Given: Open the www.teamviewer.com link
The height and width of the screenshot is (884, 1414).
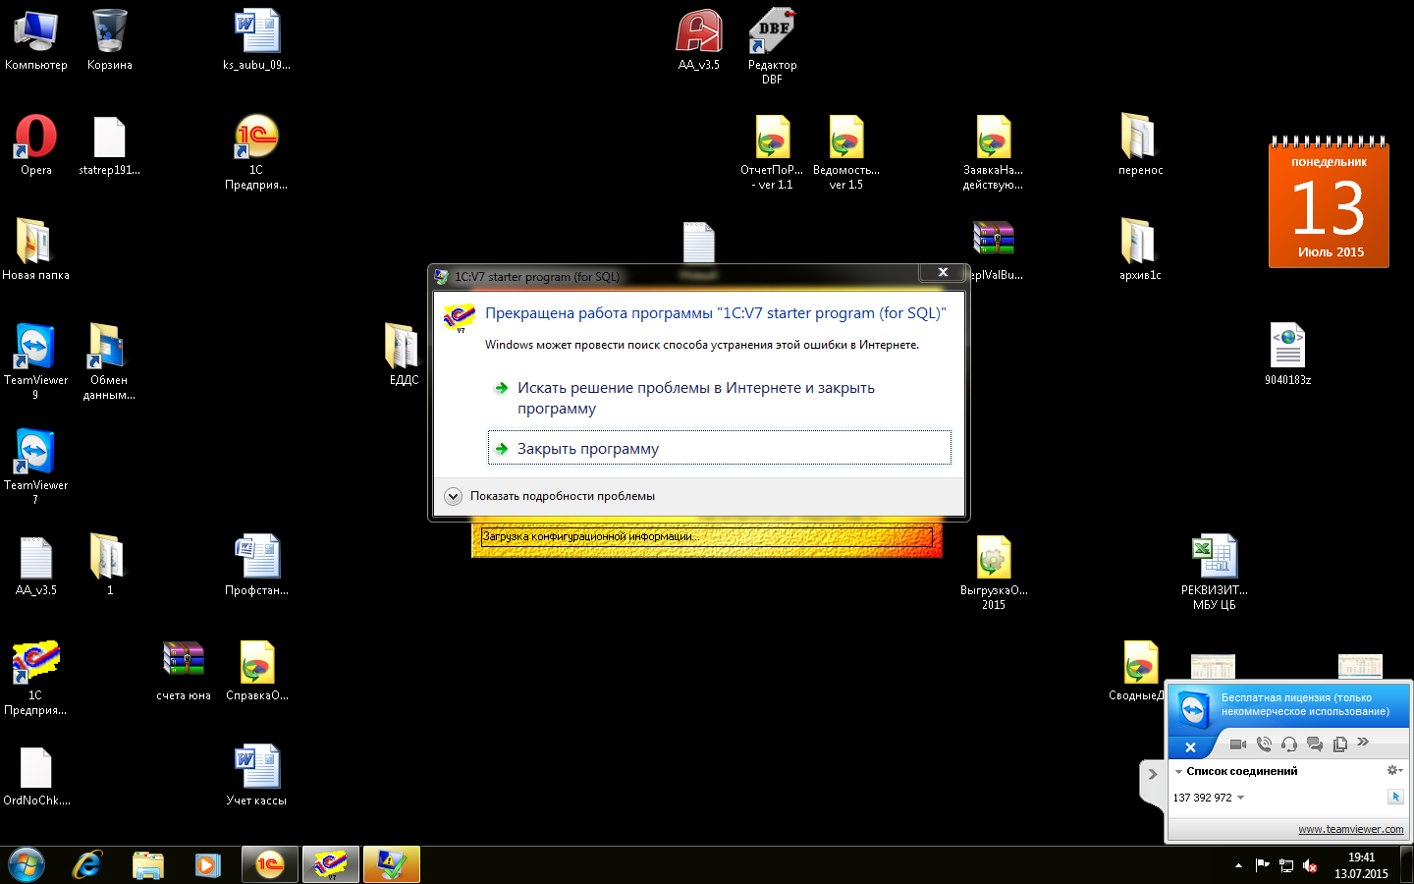Looking at the screenshot, I should point(1350,829).
